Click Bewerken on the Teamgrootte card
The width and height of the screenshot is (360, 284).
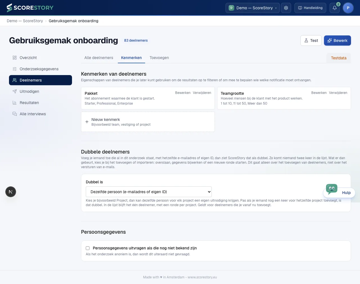coord(319,93)
